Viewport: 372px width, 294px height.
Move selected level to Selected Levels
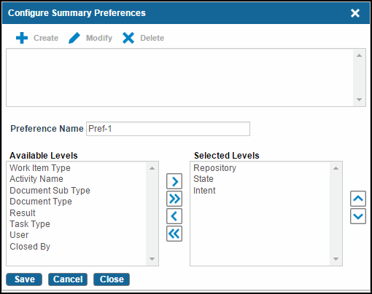(x=174, y=181)
